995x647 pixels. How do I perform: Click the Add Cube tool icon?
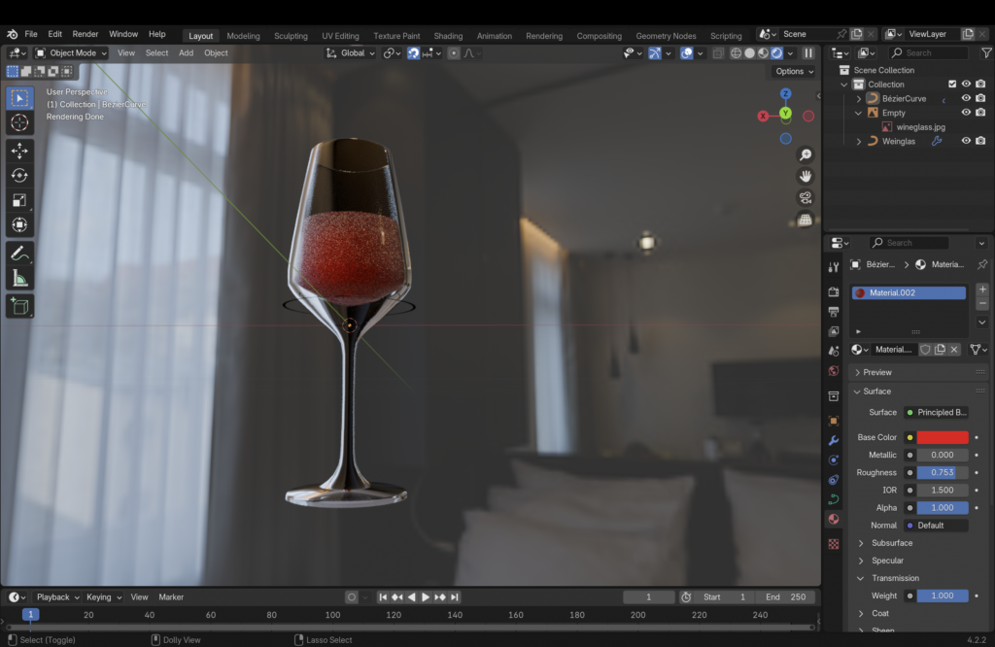[x=19, y=307]
